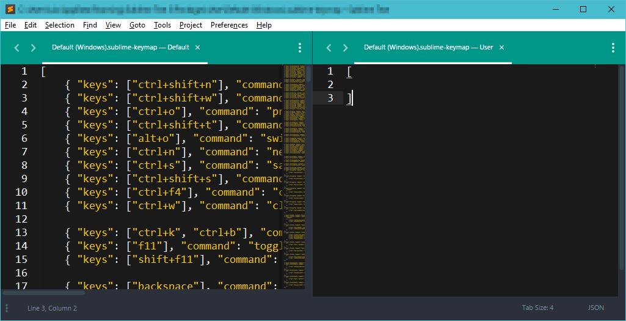This screenshot has height=321, width=626.
Task: Click the ctrl+o keybinding line
Action: [174, 111]
